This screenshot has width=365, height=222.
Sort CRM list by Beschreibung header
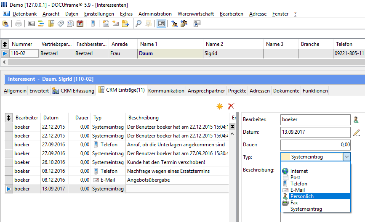(177, 118)
